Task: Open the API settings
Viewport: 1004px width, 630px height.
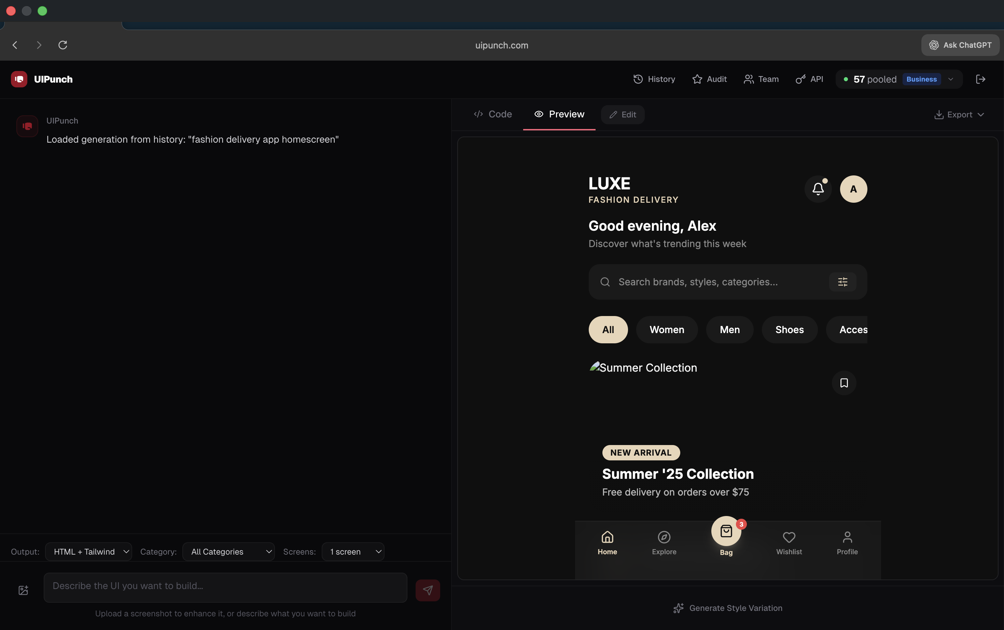Action: tap(809, 79)
